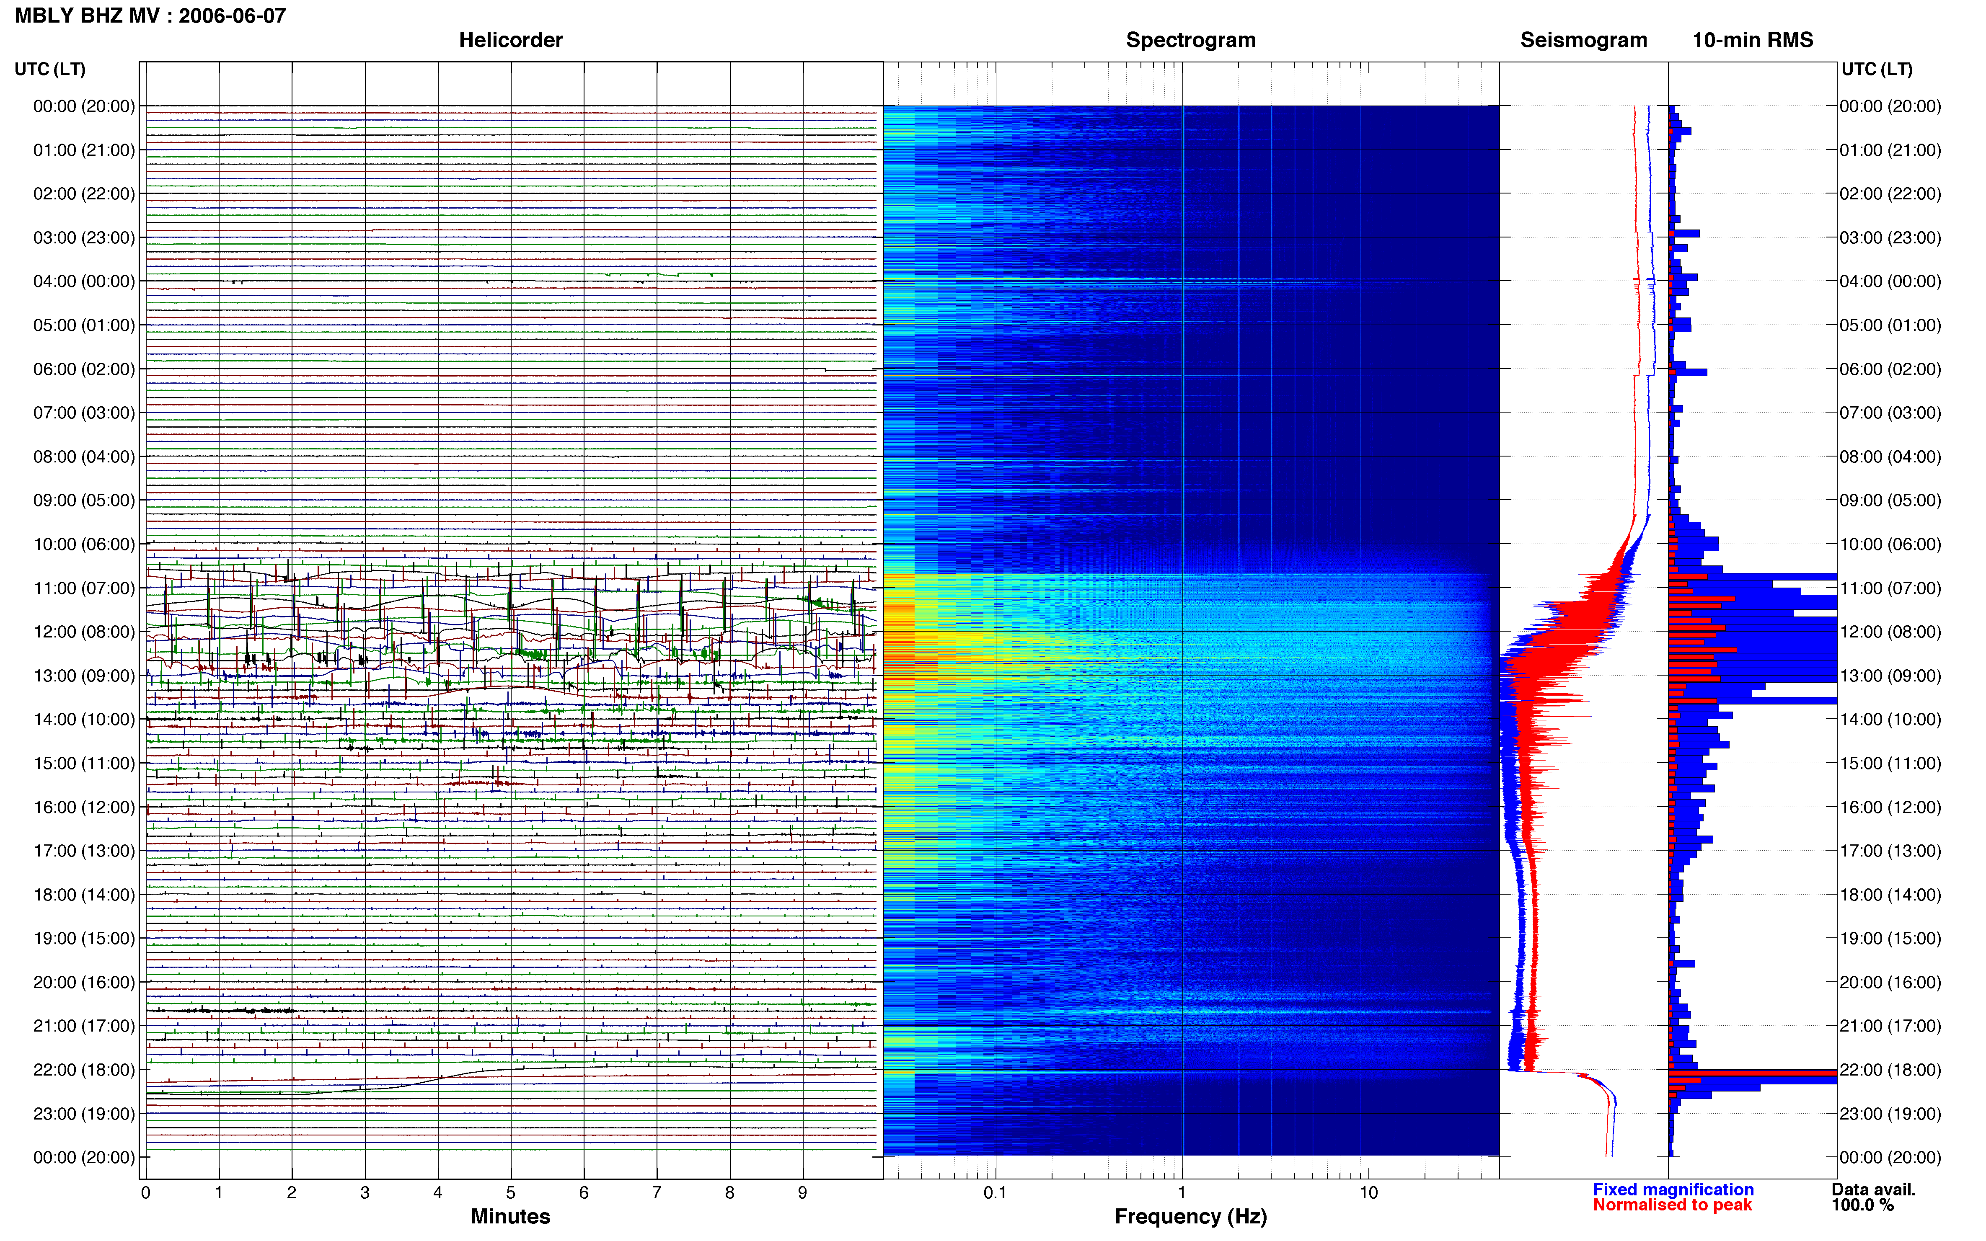Click helicorder minute tick label '2'

coord(292,1192)
